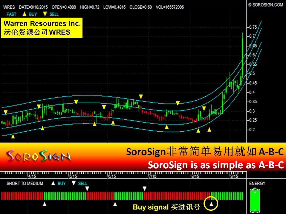Click the 0.3 price axis label

(x=252, y=111)
